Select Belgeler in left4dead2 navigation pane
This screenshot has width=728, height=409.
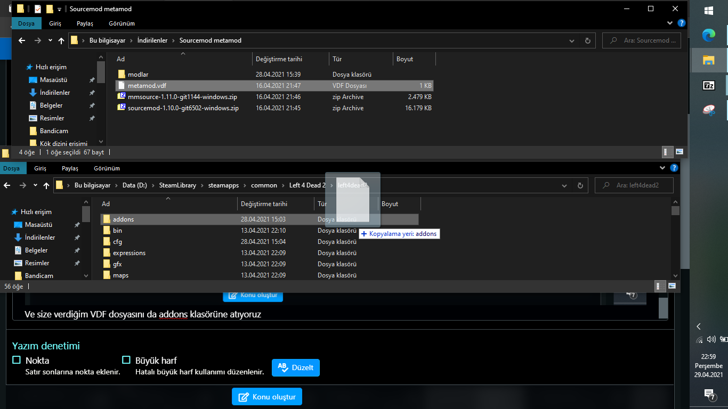(36, 250)
